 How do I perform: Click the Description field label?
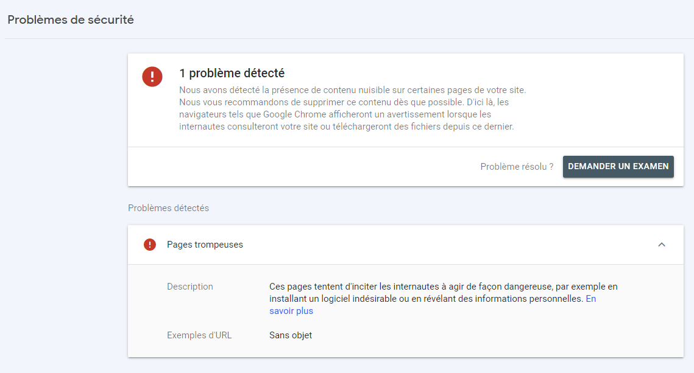tap(190, 287)
